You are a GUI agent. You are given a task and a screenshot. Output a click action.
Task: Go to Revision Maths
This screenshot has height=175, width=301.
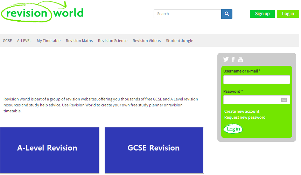coord(79,41)
